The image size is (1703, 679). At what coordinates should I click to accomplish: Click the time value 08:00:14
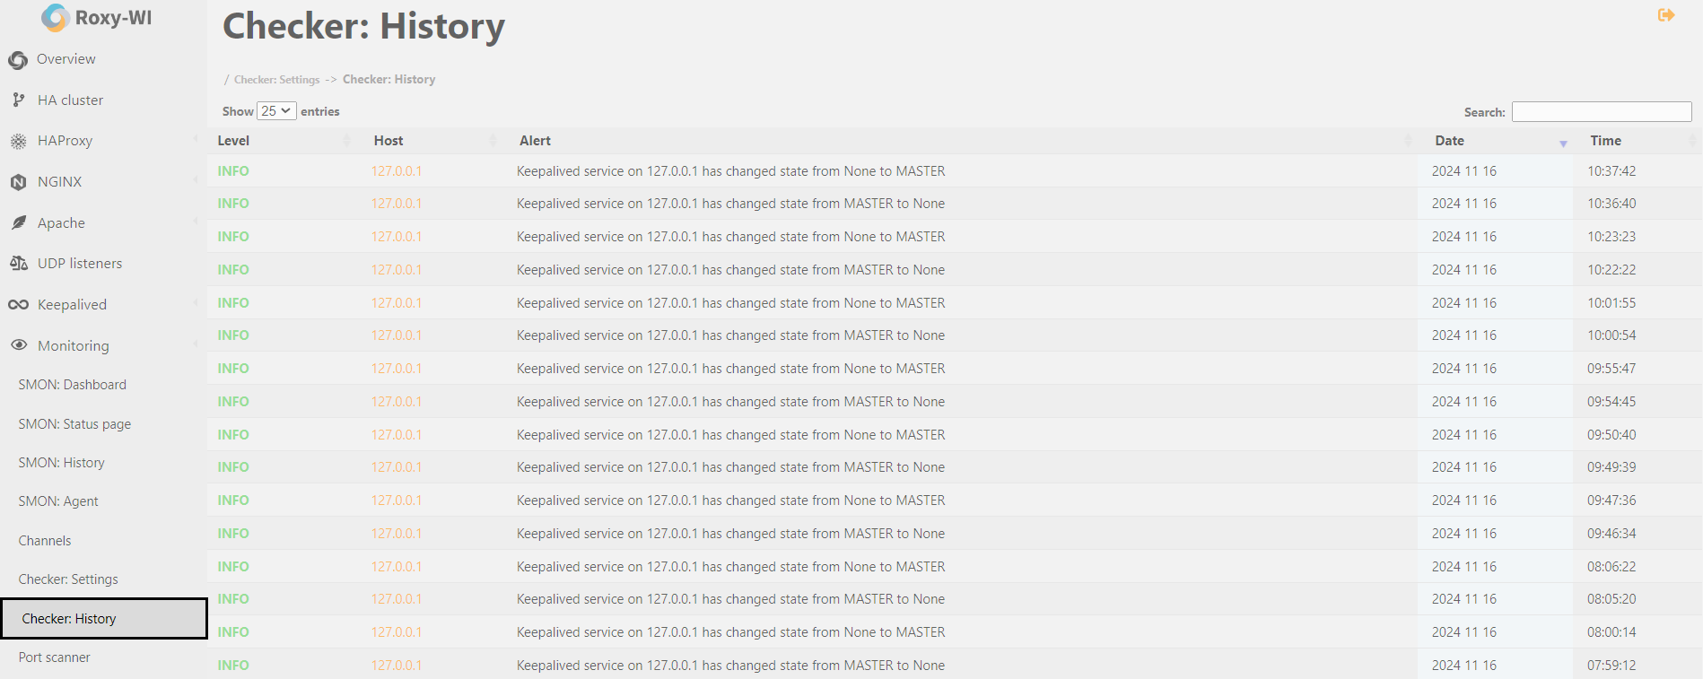pos(1611,632)
